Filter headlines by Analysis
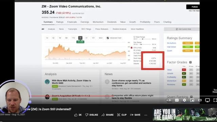Image resolution: width=217 pixels, height=122 pixels. pos(51,29)
